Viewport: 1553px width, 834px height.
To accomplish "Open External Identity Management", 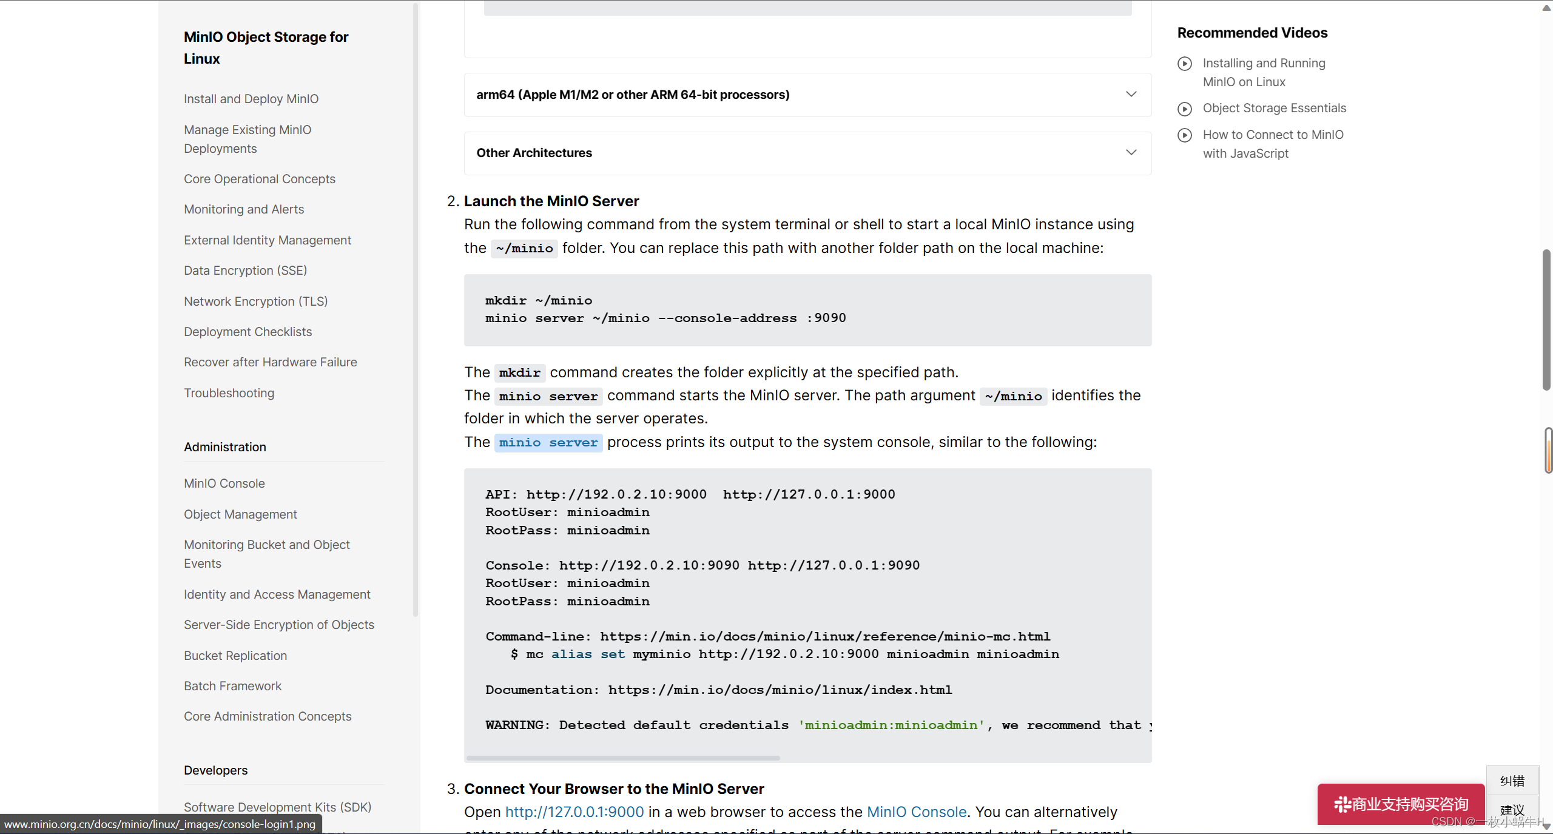I will (268, 240).
